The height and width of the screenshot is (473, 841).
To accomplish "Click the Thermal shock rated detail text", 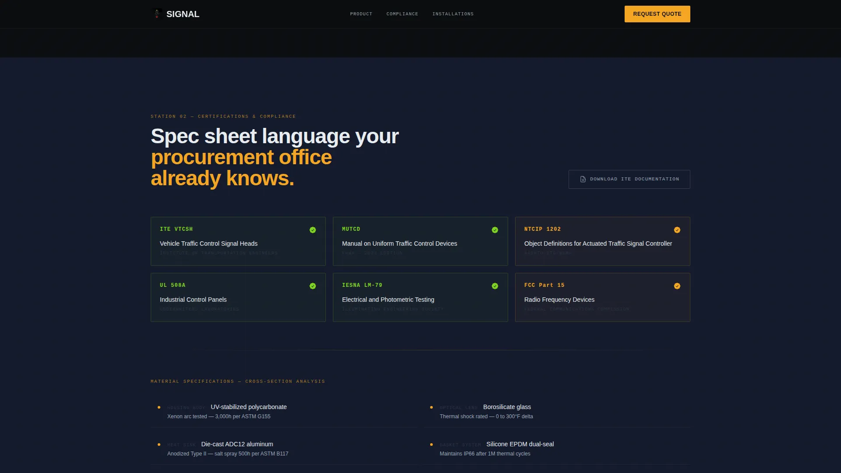I will (x=486, y=417).
